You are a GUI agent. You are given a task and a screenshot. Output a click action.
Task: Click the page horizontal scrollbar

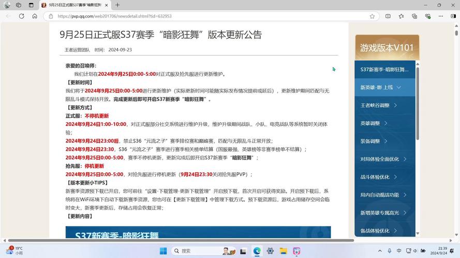click(181, 240)
